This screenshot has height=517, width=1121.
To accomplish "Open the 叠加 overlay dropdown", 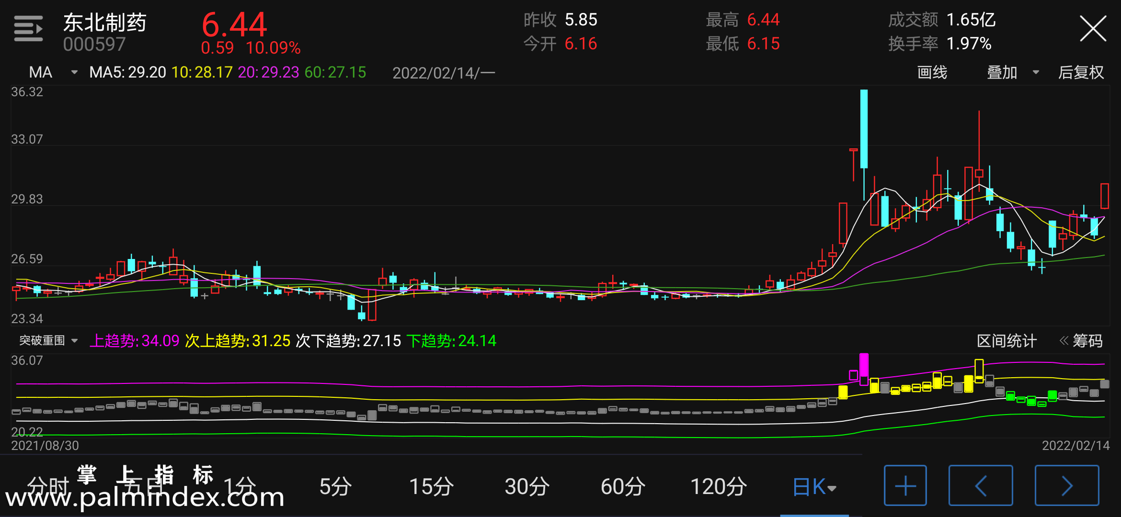I will click(x=1013, y=72).
